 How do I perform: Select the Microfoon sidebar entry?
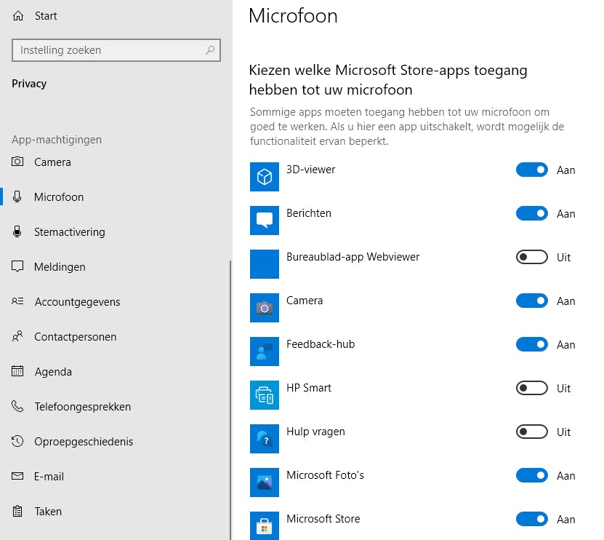(x=115, y=196)
